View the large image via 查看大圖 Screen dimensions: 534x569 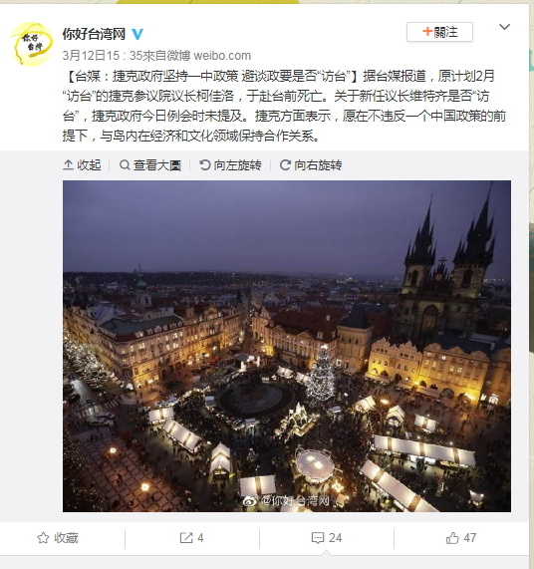(149, 165)
